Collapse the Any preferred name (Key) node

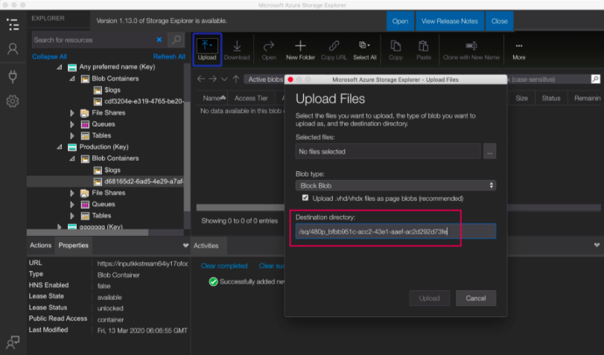tap(60, 67)
